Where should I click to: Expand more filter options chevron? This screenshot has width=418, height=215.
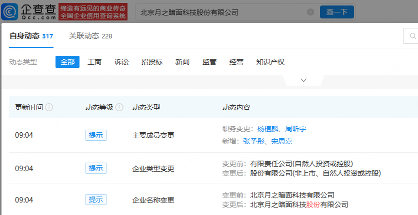[303, 80]
